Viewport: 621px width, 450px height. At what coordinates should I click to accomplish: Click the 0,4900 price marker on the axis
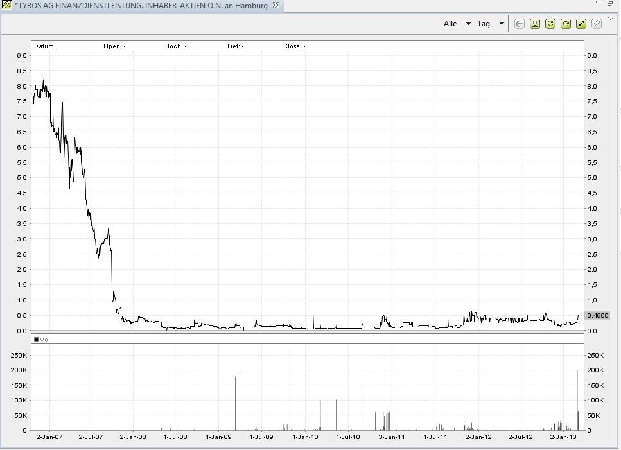pos(598,316)
